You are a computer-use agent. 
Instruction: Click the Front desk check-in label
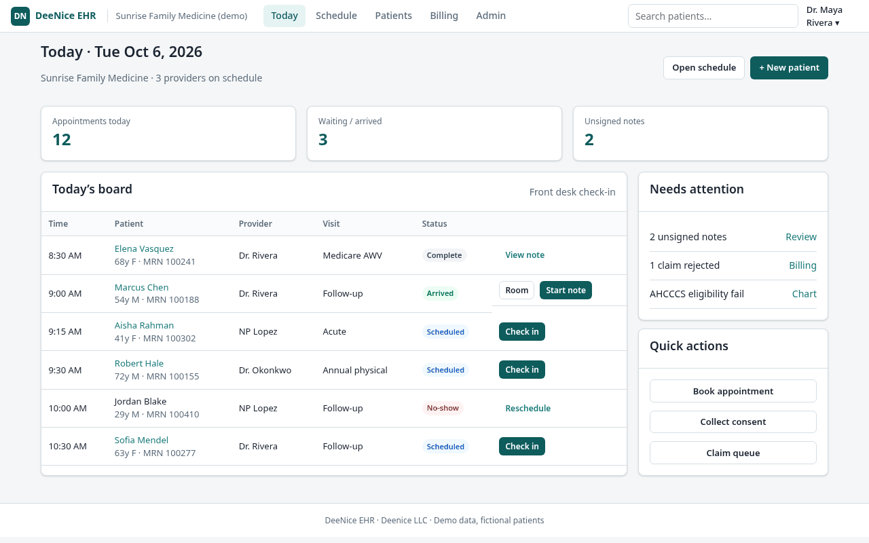click(x=572, y=192)
